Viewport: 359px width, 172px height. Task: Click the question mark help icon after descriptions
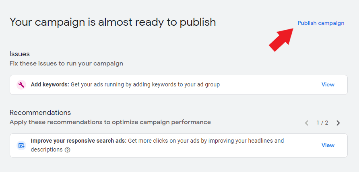click(67, 150)
